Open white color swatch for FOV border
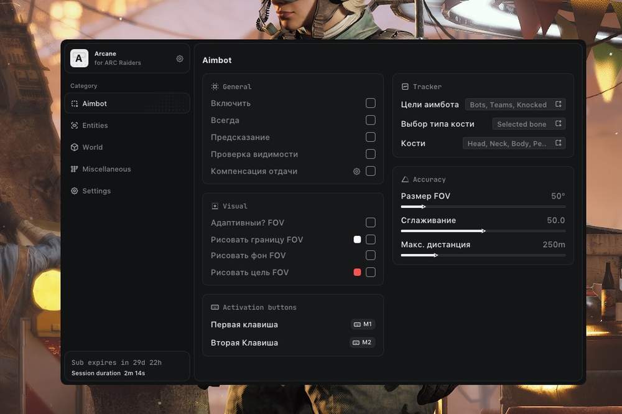Viewport: 622px width, 414px height. pyautogui.click(x=358, y=239)
